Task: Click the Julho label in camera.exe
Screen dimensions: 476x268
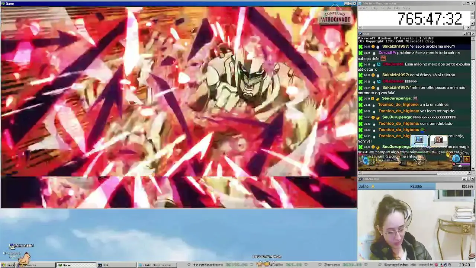Action: coord(364,186)
